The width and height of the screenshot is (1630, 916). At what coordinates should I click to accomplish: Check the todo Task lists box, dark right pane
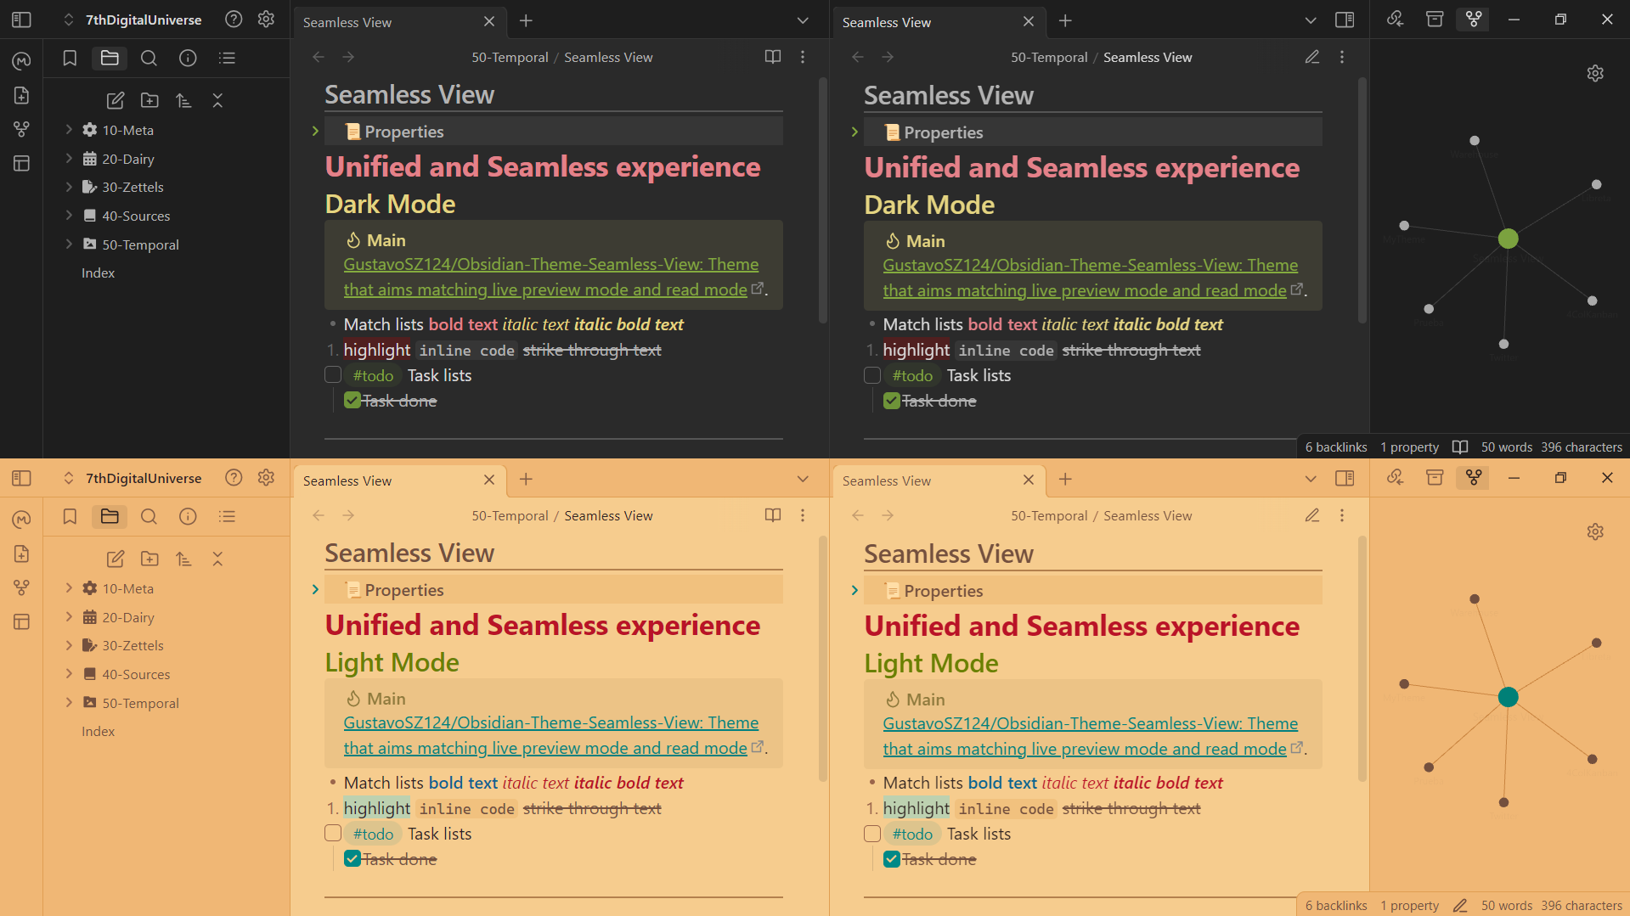pyautogui.click(x=872, y=374)
